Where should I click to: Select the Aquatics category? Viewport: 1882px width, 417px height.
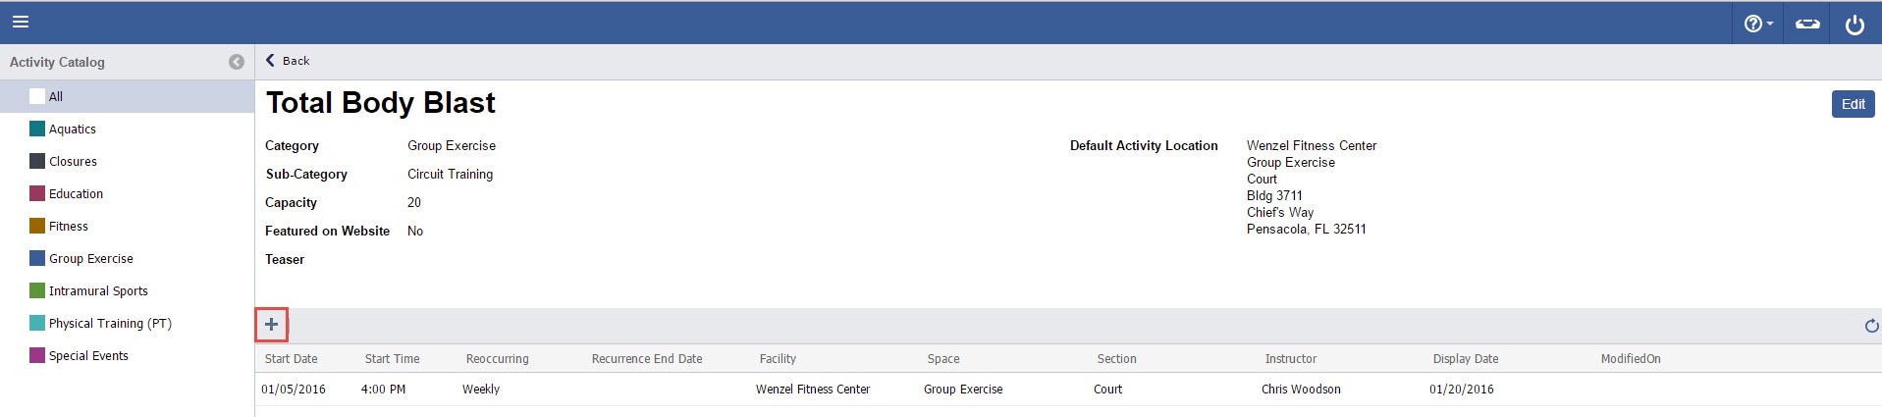click(x=73, y=129)
